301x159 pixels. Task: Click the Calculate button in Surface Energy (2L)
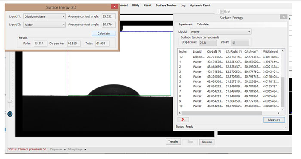click(104, 34)
